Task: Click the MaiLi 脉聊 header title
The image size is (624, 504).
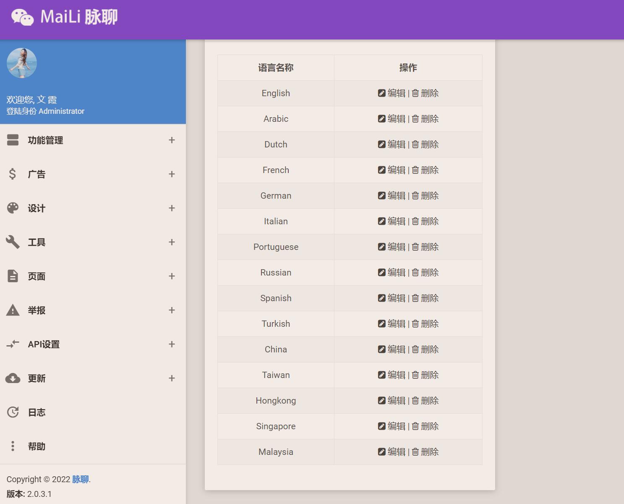Action: [x=79, y=17]
